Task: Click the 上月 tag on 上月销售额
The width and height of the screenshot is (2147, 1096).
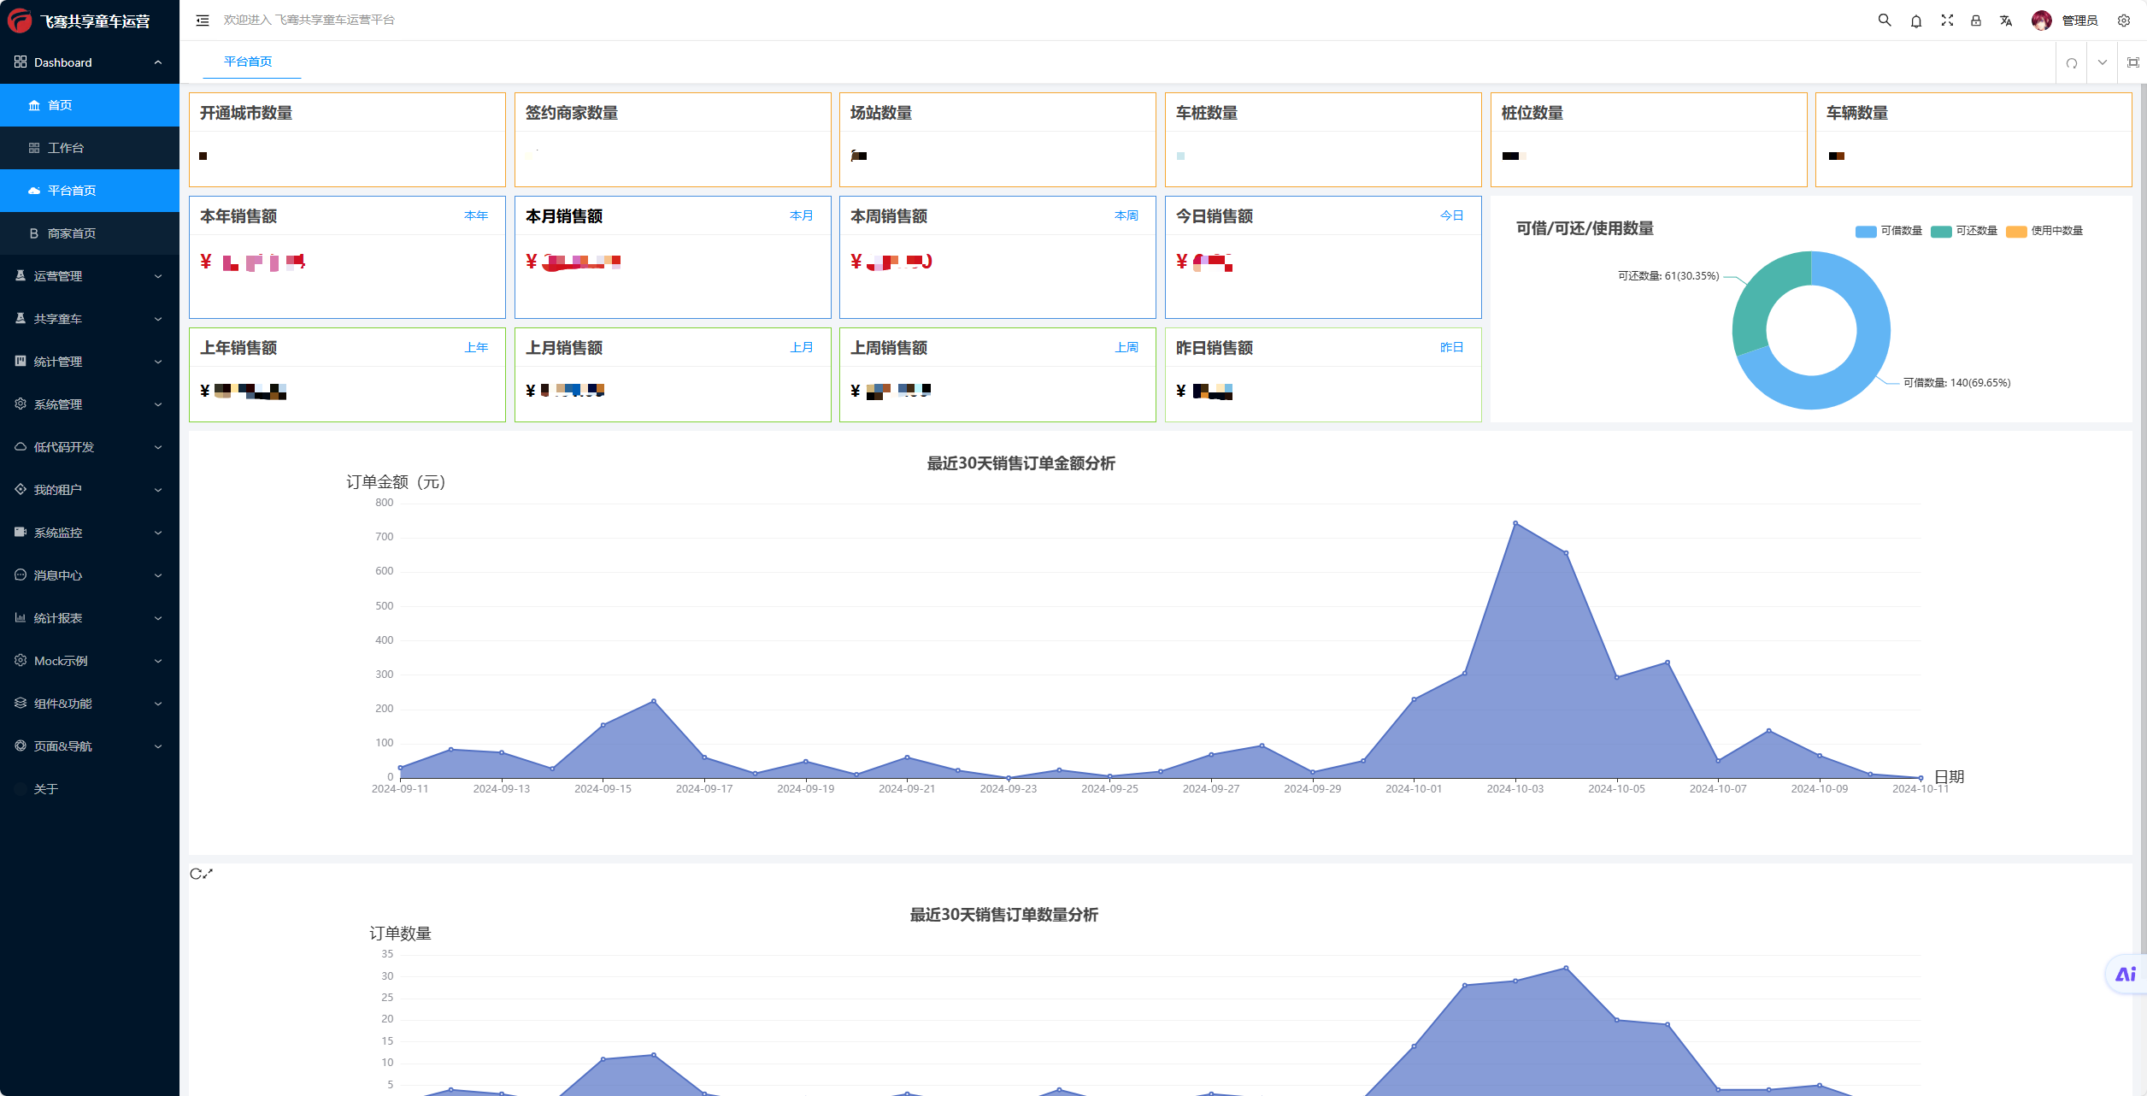Action: click(802, 347)
